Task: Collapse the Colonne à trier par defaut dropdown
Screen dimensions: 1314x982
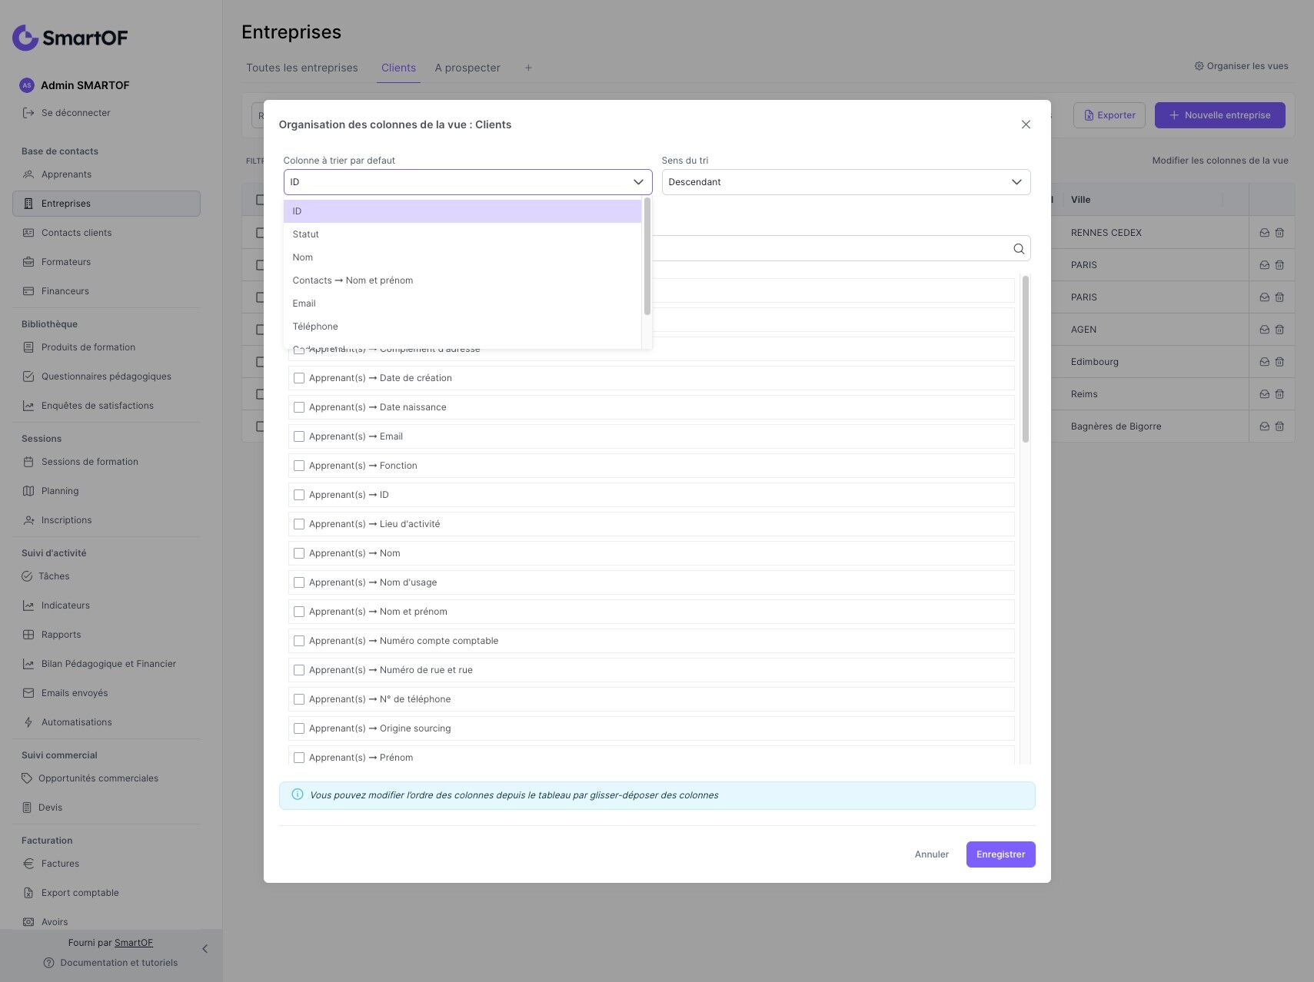Action: click(638, 182)
